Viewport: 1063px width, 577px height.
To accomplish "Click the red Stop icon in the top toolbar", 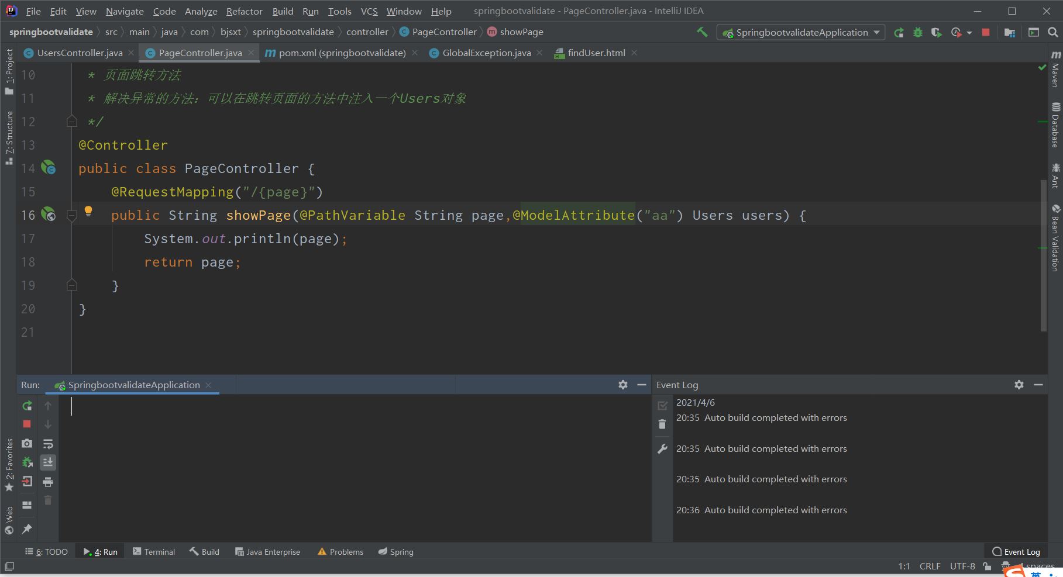I will click(x=986, y=32).
